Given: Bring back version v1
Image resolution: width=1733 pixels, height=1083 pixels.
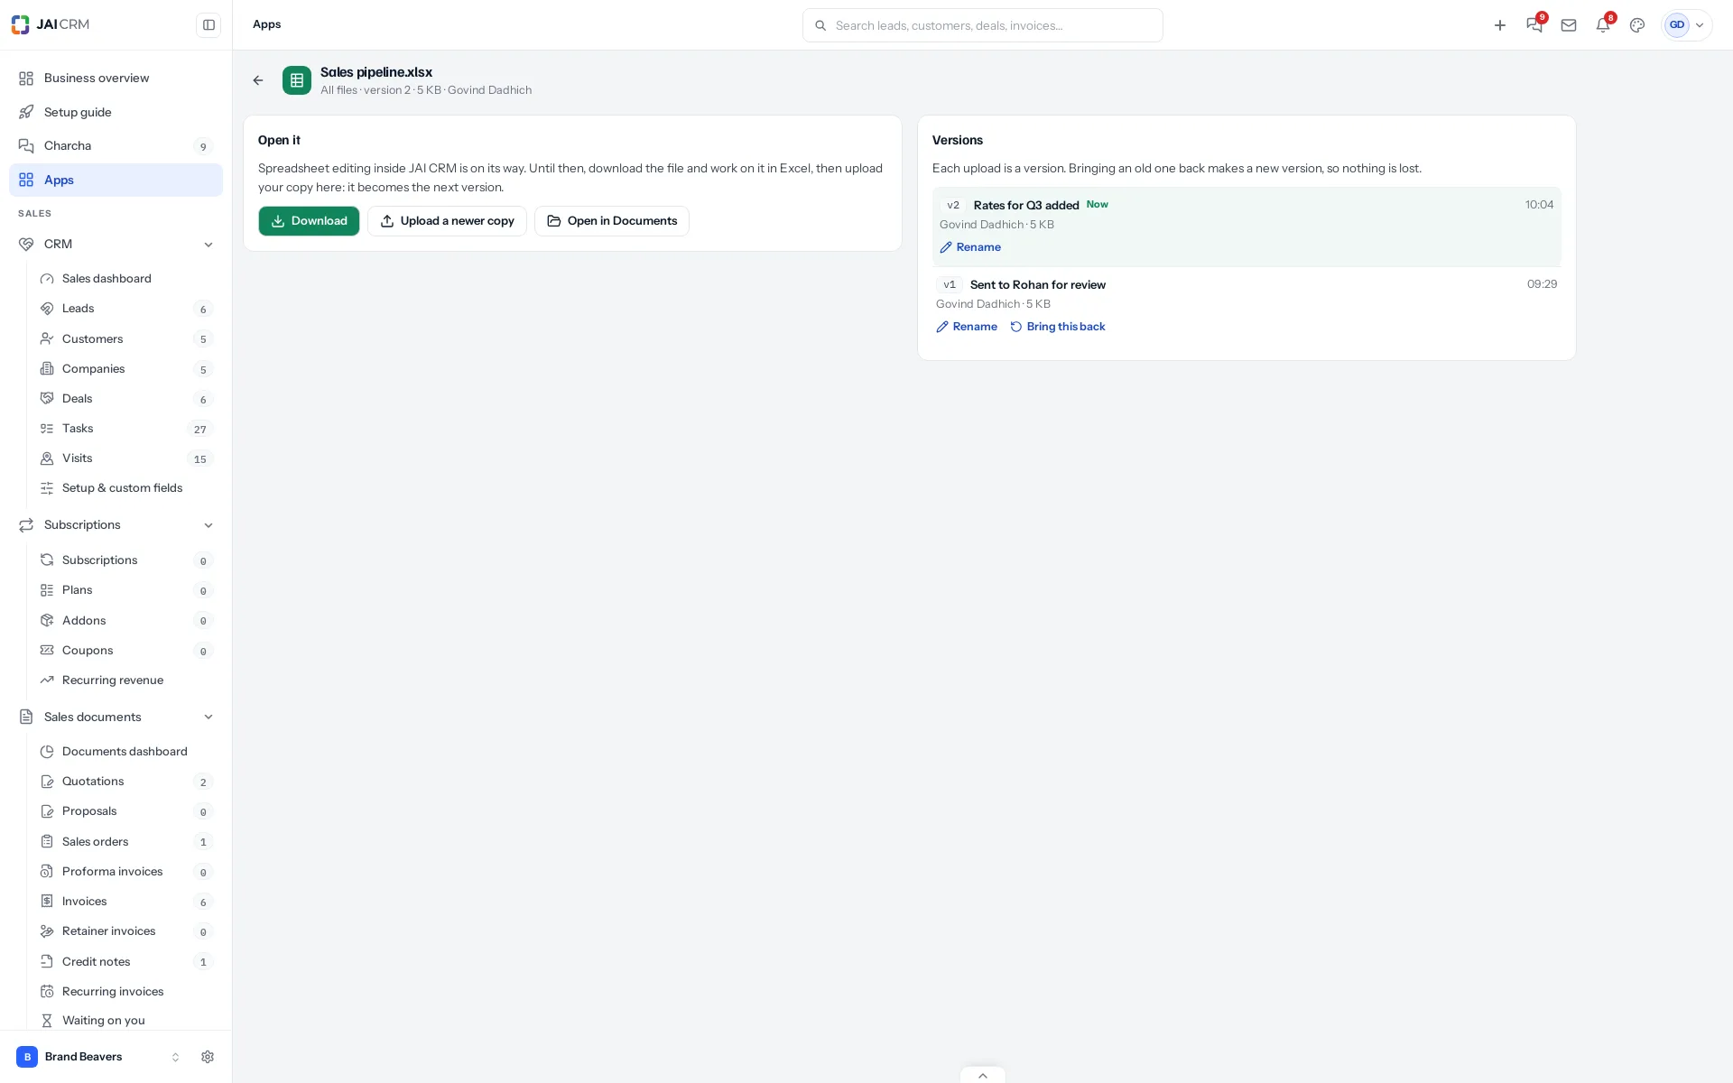Looking at the screenshot, I should [1058, 327].
